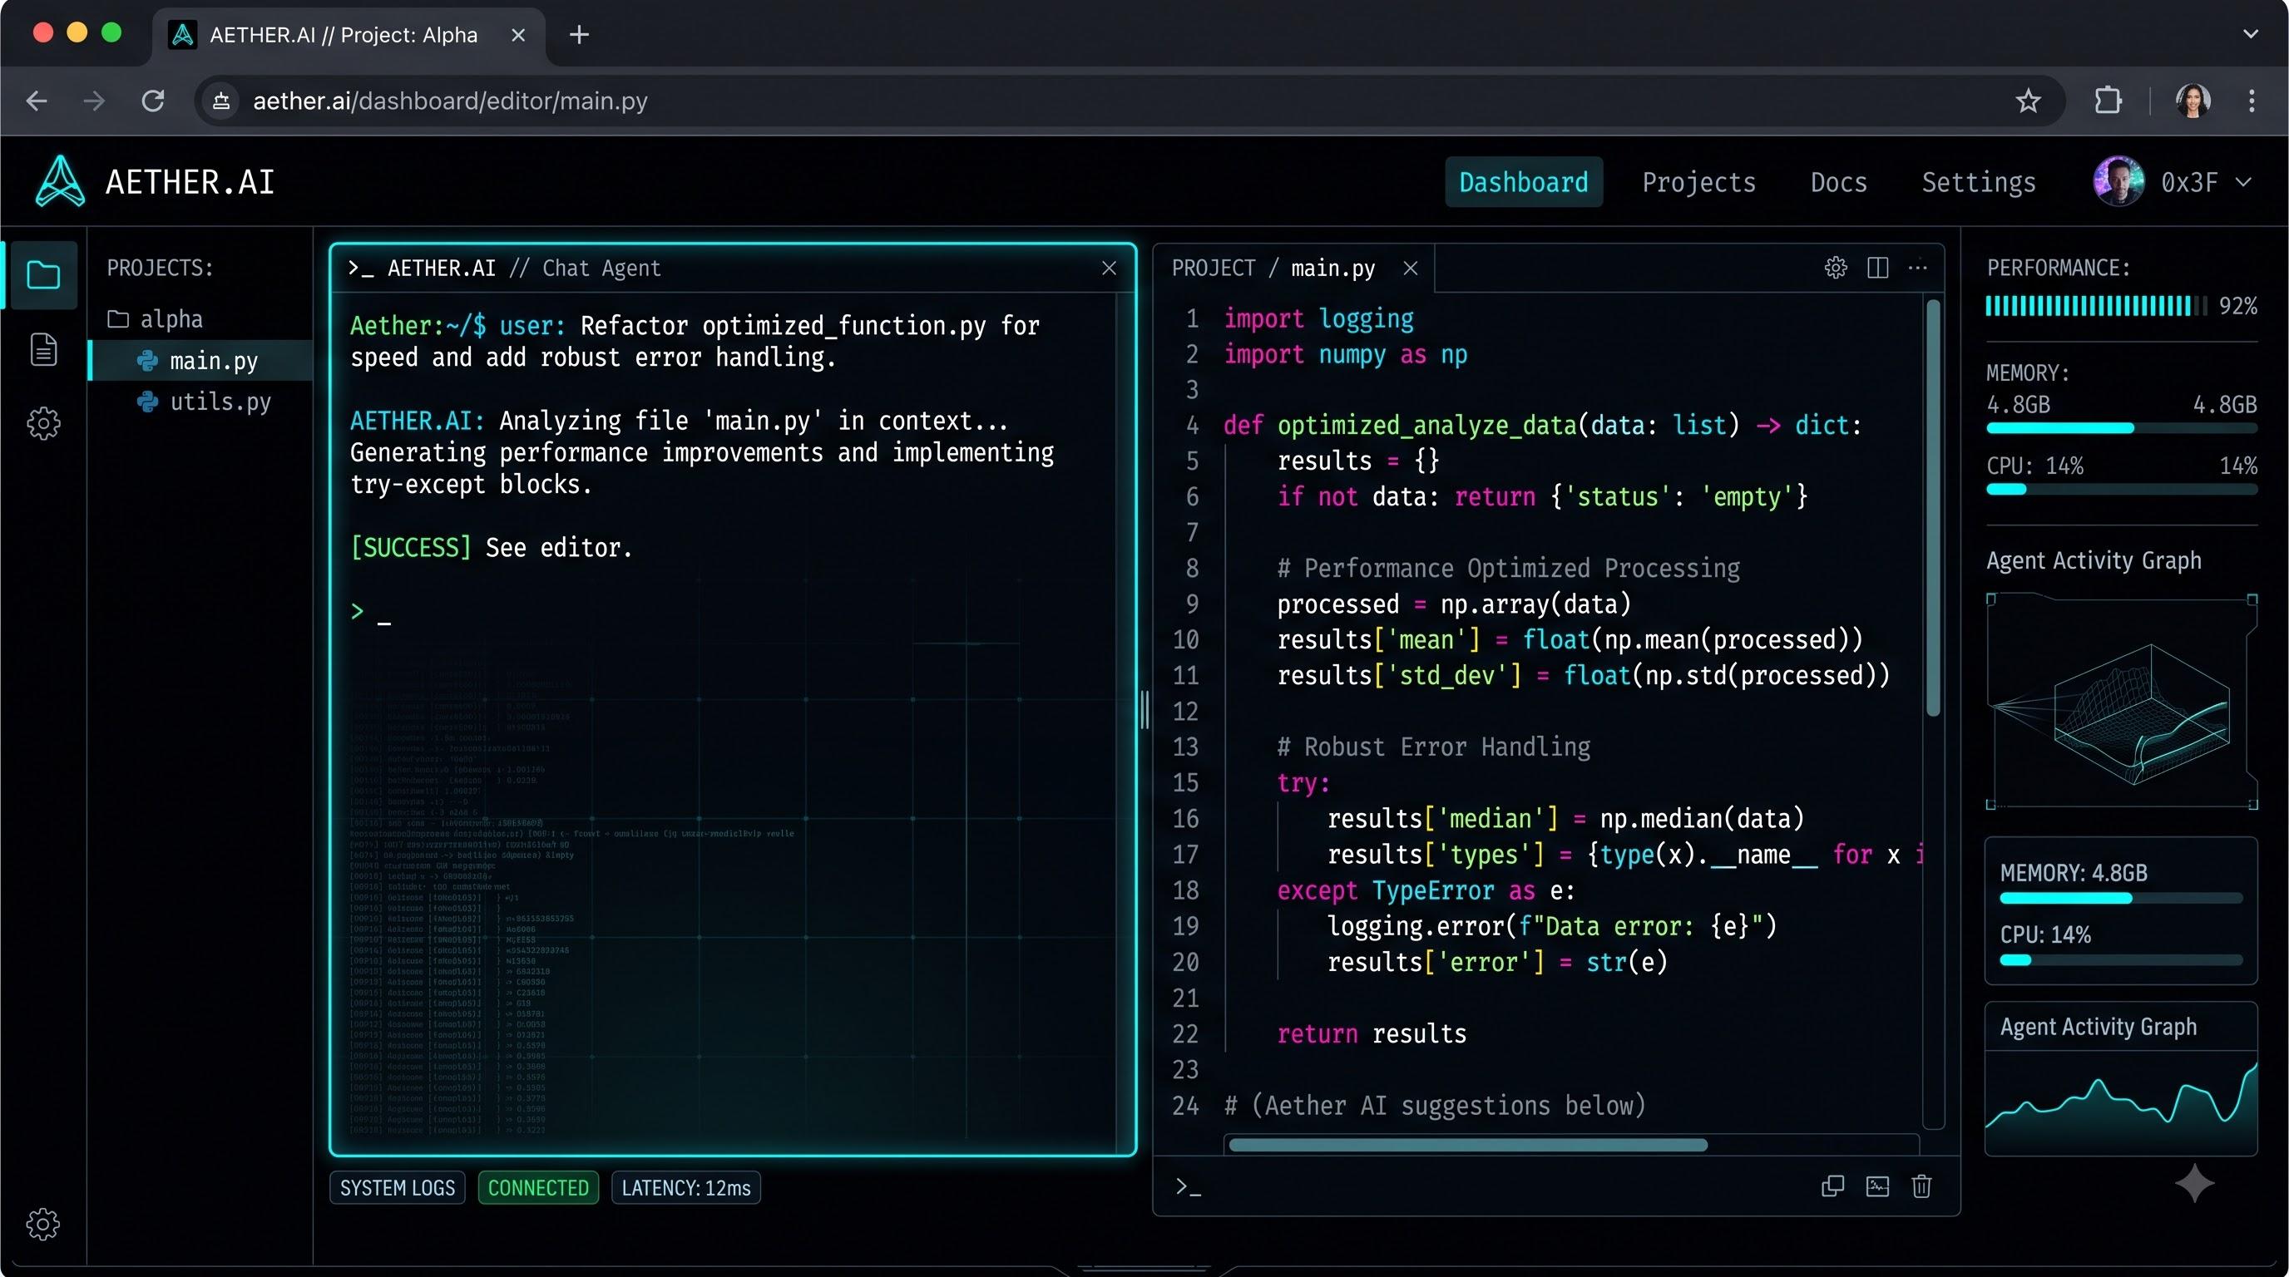Reload the browser page
This screenshot has width=2289, height=1277.
pos(153,101)
